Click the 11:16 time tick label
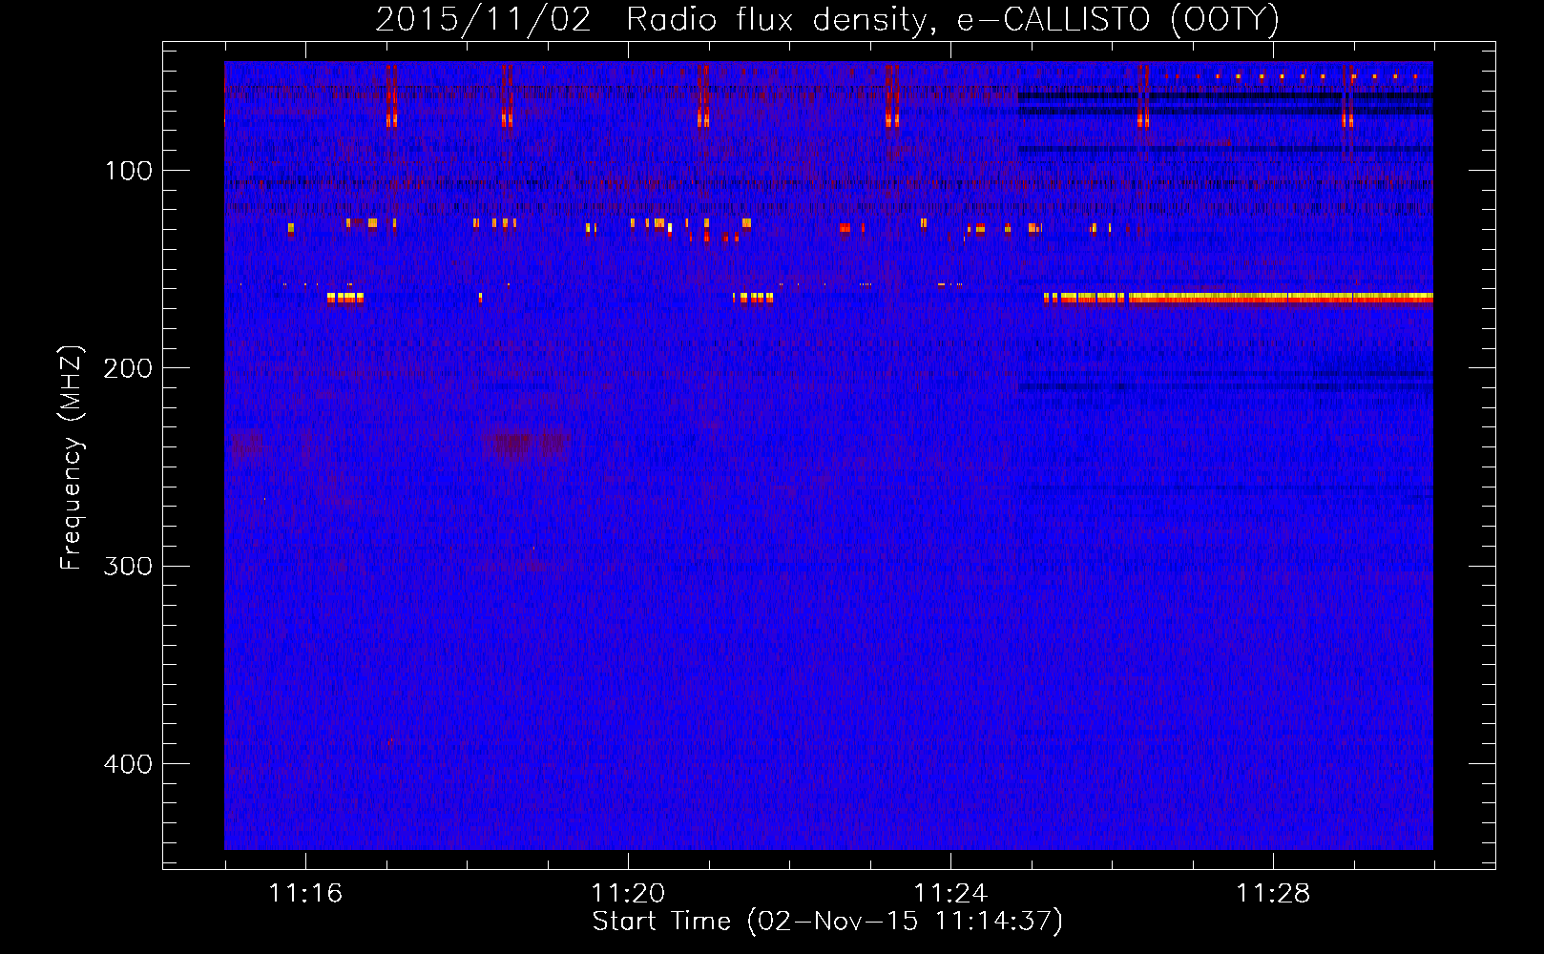 tap(305, 893)
